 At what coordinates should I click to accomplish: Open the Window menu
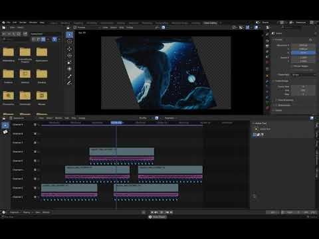33,23
